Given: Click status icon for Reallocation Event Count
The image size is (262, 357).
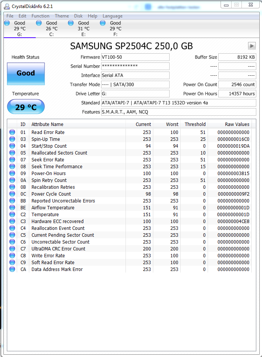Looking at the screenshot, I should coord(12,228).
